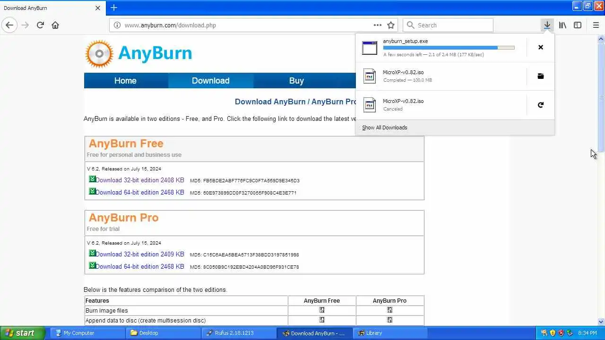605x340 pixels.
Task: Switch to Desktop folder in taskbar
Action: [163, 333]
